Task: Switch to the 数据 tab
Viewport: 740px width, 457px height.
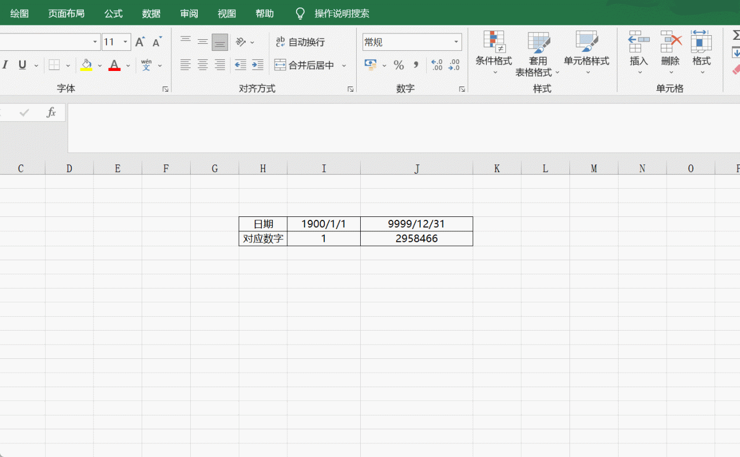Action: tap(151, 13)
